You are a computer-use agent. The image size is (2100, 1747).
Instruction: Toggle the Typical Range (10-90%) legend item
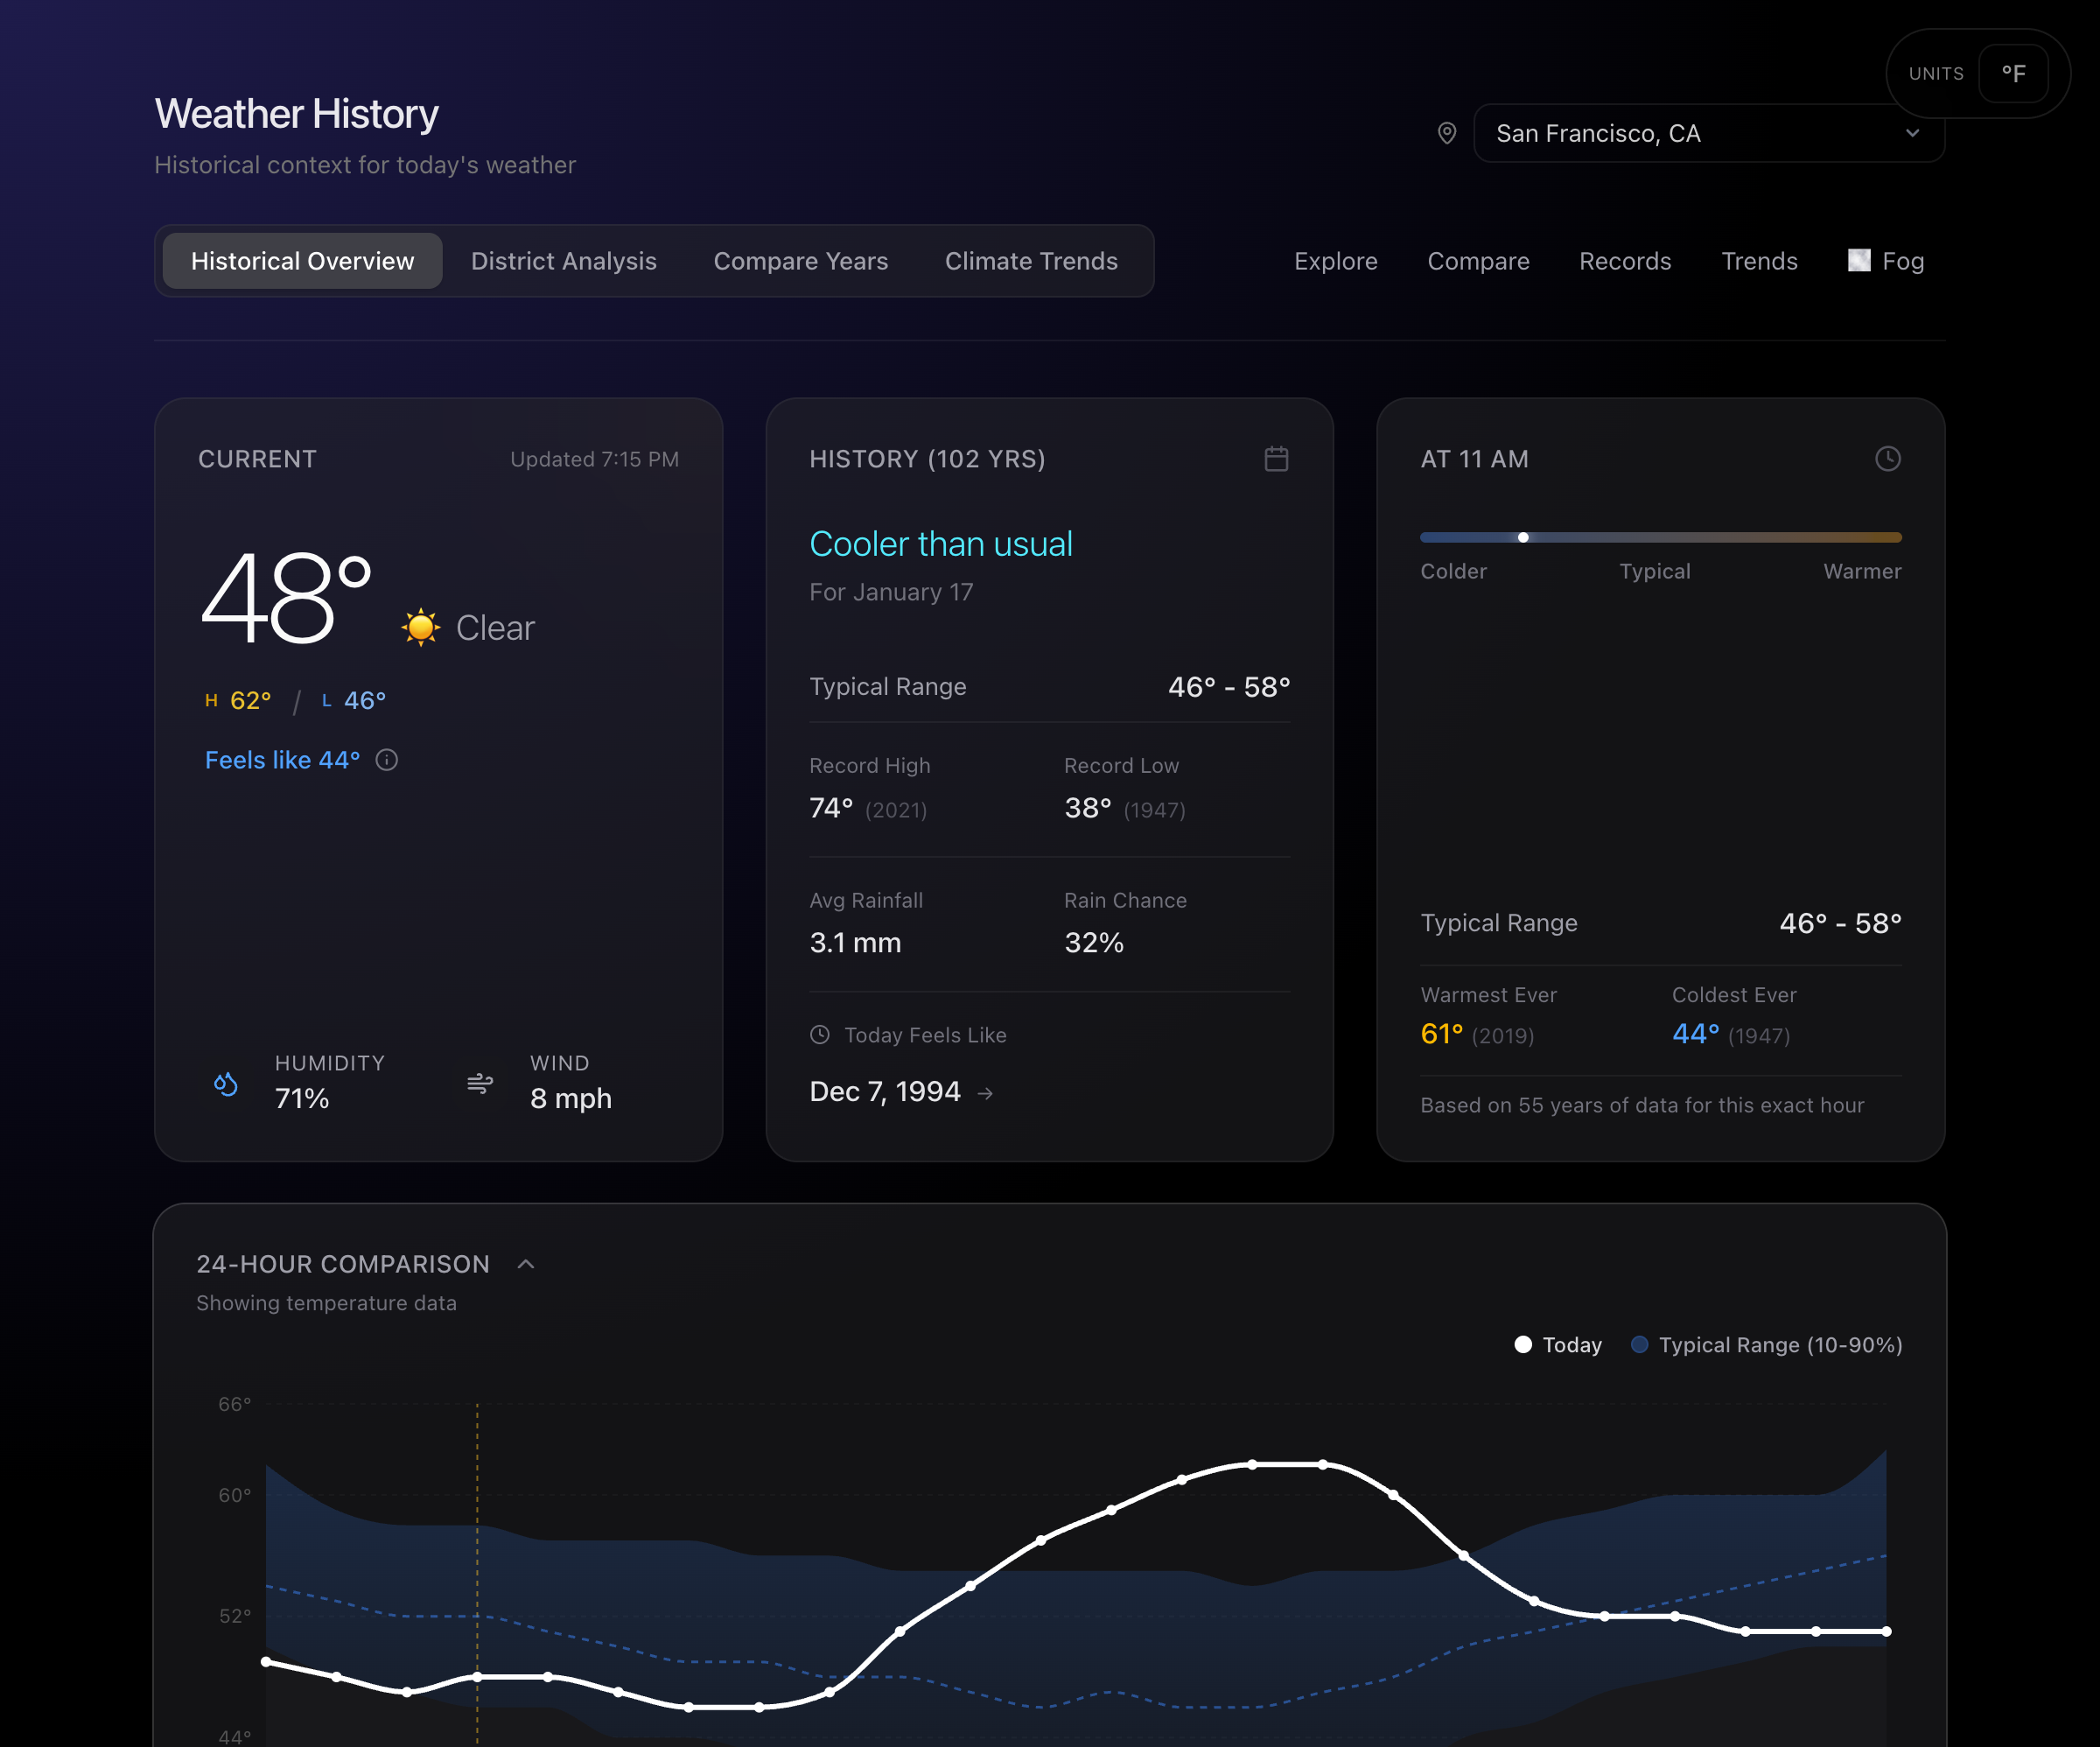[x=1765, y=1344]
